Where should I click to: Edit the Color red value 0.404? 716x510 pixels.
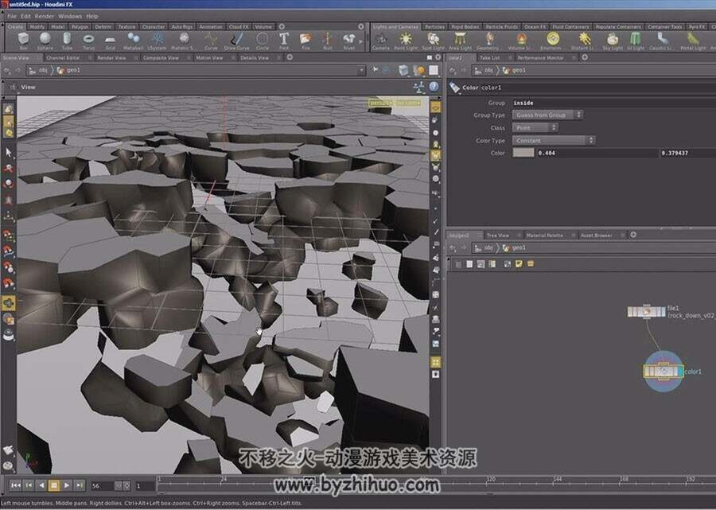click(597, 153)
